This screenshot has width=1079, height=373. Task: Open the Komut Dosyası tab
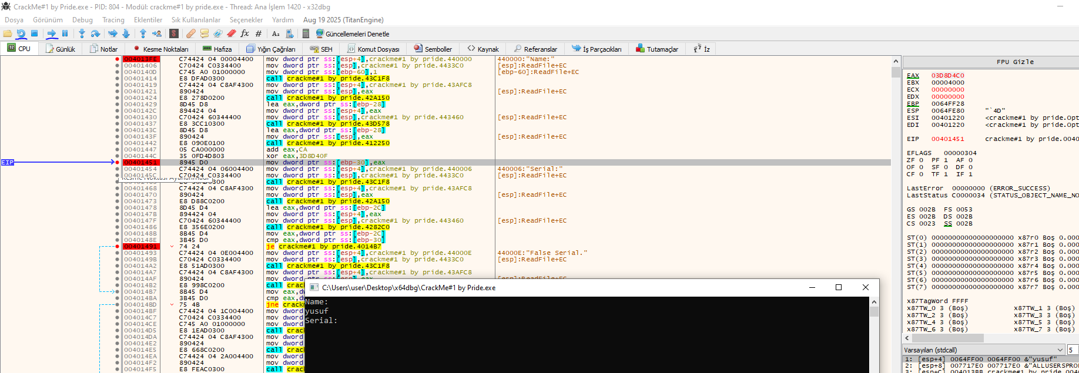pos(373,49)
